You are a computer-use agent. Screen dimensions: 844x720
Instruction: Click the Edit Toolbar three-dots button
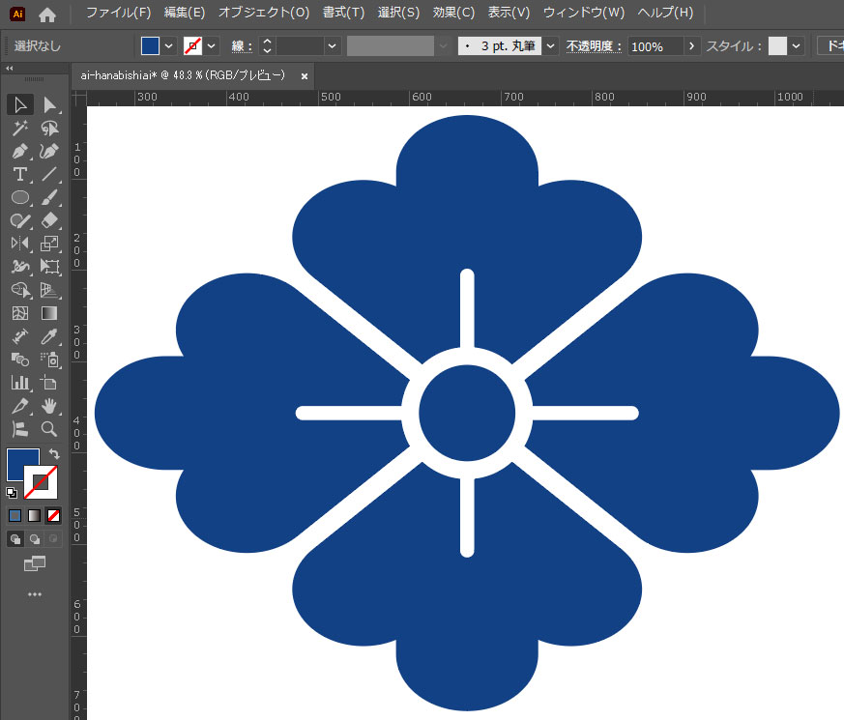coord(35,593)
